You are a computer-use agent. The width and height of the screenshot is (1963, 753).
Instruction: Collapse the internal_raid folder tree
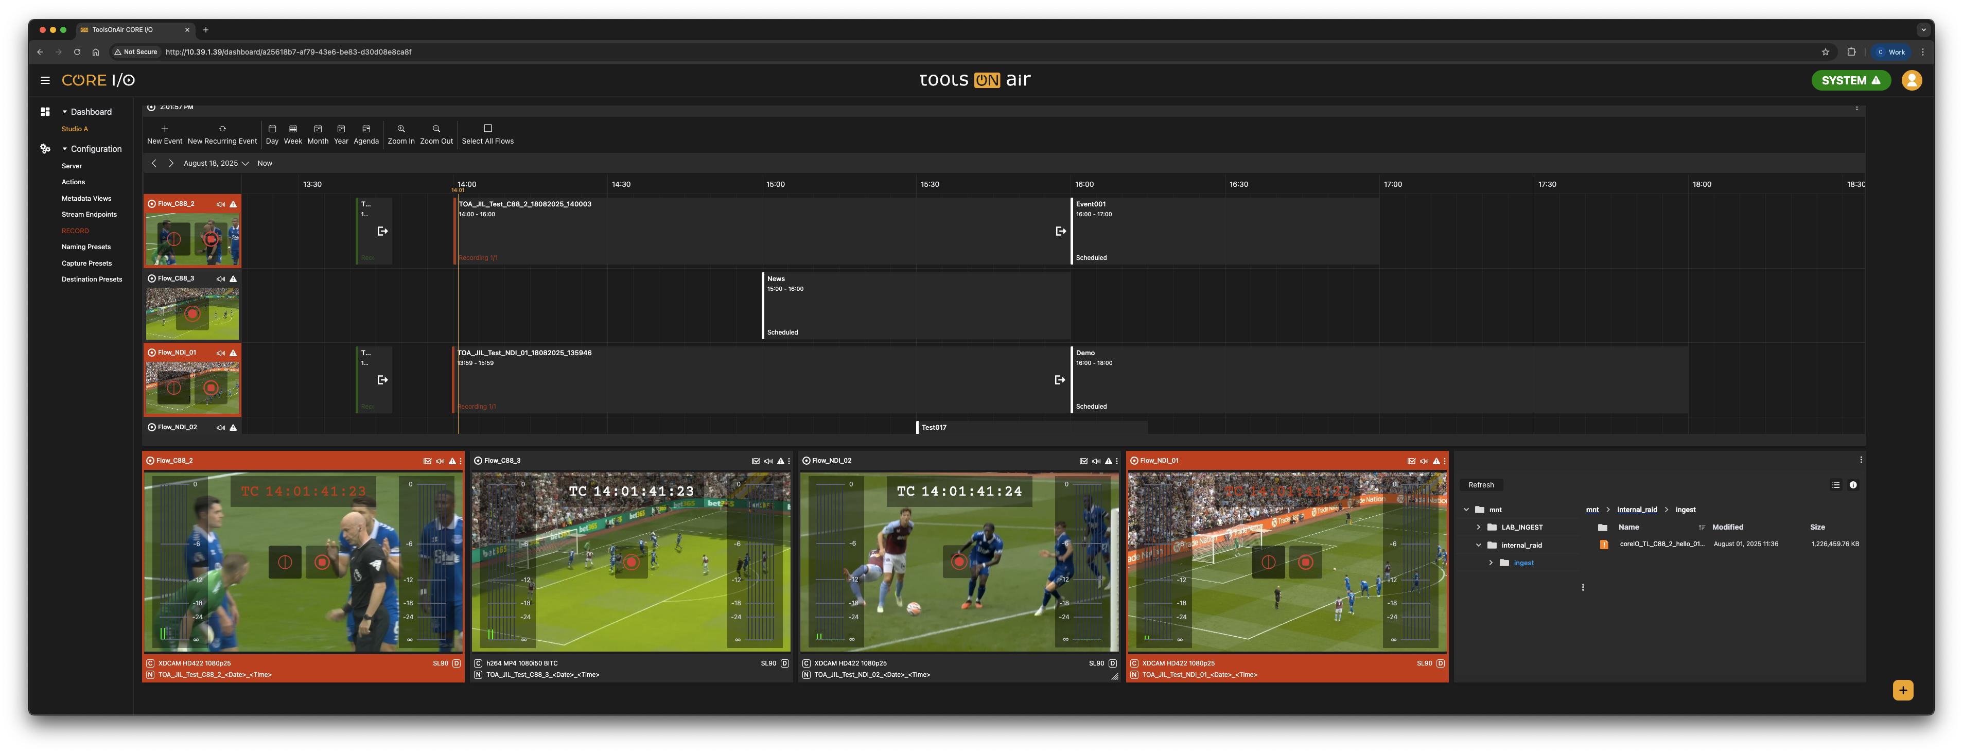click(1478, 545)
